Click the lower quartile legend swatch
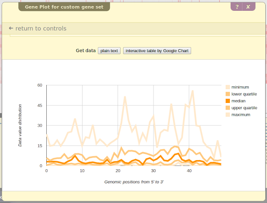 click(227, 94)
